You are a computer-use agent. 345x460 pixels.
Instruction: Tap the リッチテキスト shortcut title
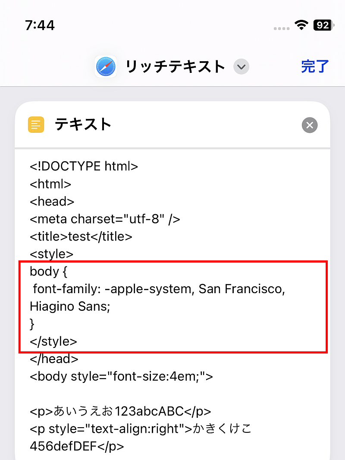(x=176, y=66)
